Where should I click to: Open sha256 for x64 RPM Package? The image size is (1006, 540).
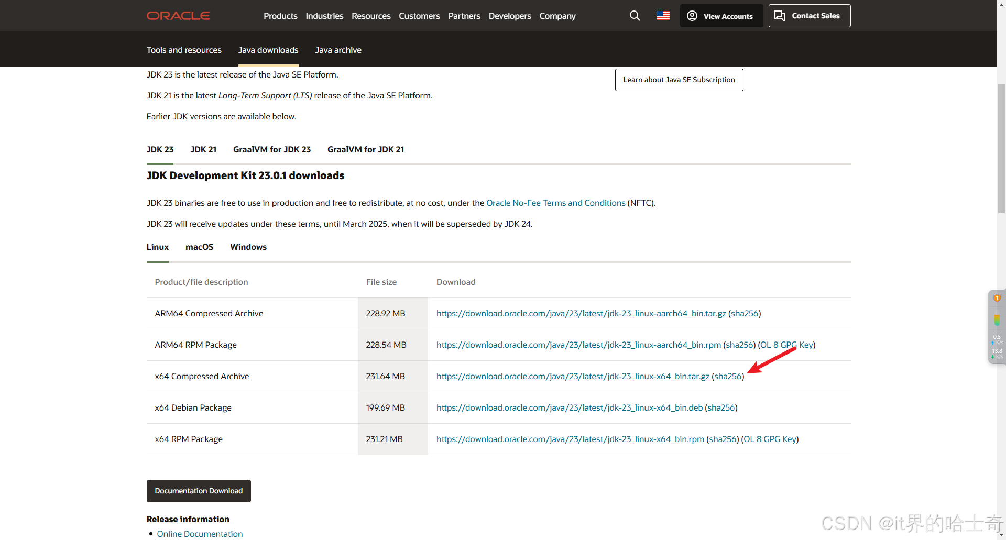click(x=723, y=439)
